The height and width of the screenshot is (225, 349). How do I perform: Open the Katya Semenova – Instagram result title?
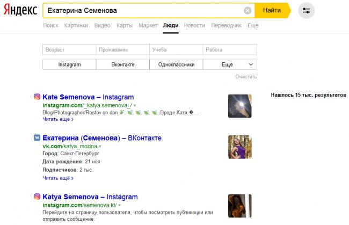[90, 197]
